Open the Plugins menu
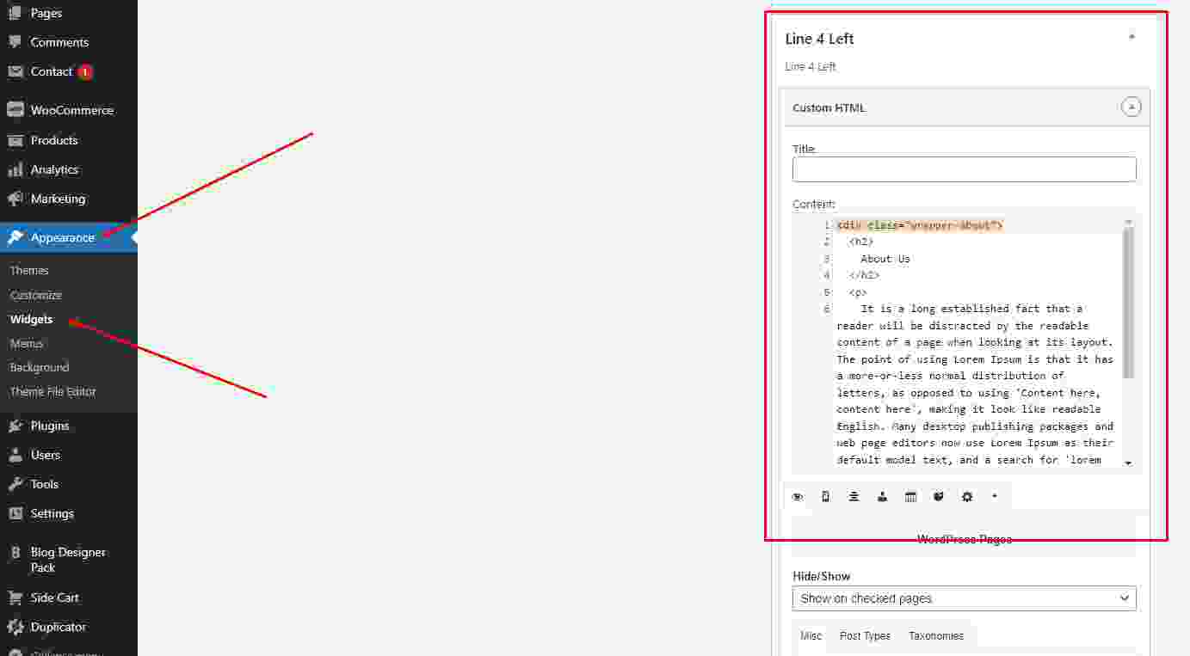1190x656 pixels. pyautogui.click(x=50, y=426)
